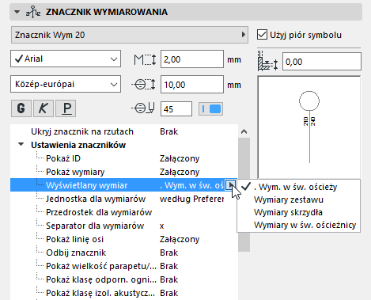371x300 pixels.
Task: Click the blue pen color swatch
Action: click(210, 108)
